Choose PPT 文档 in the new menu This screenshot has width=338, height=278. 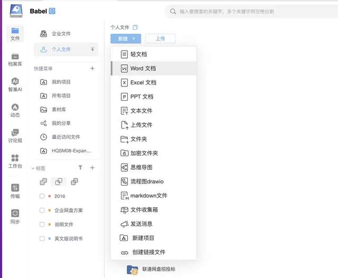click(x=154, y=97)
